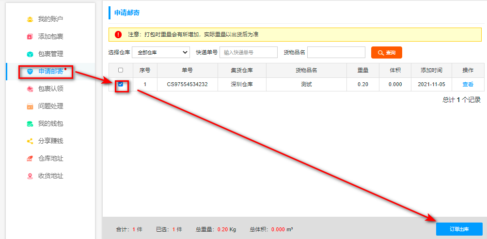This screenshot has width=487, height=239.
Task: Open the 查看 link for row 1
Action: click(468, 84)
